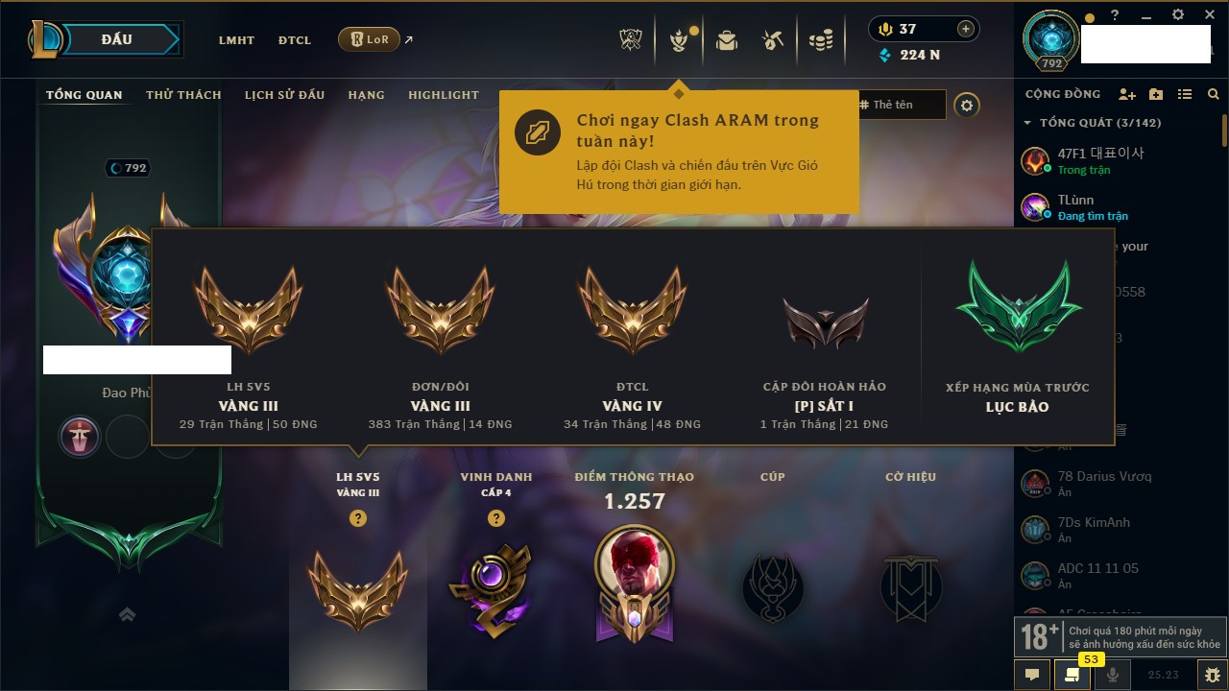
Task: Open the Loot backpack icon
Action: coord(727,40)
